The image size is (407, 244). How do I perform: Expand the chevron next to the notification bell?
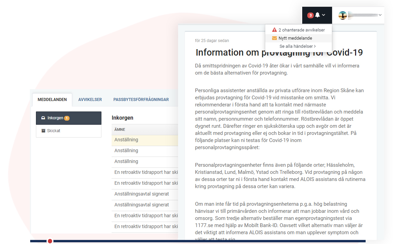tap(323, 15)
